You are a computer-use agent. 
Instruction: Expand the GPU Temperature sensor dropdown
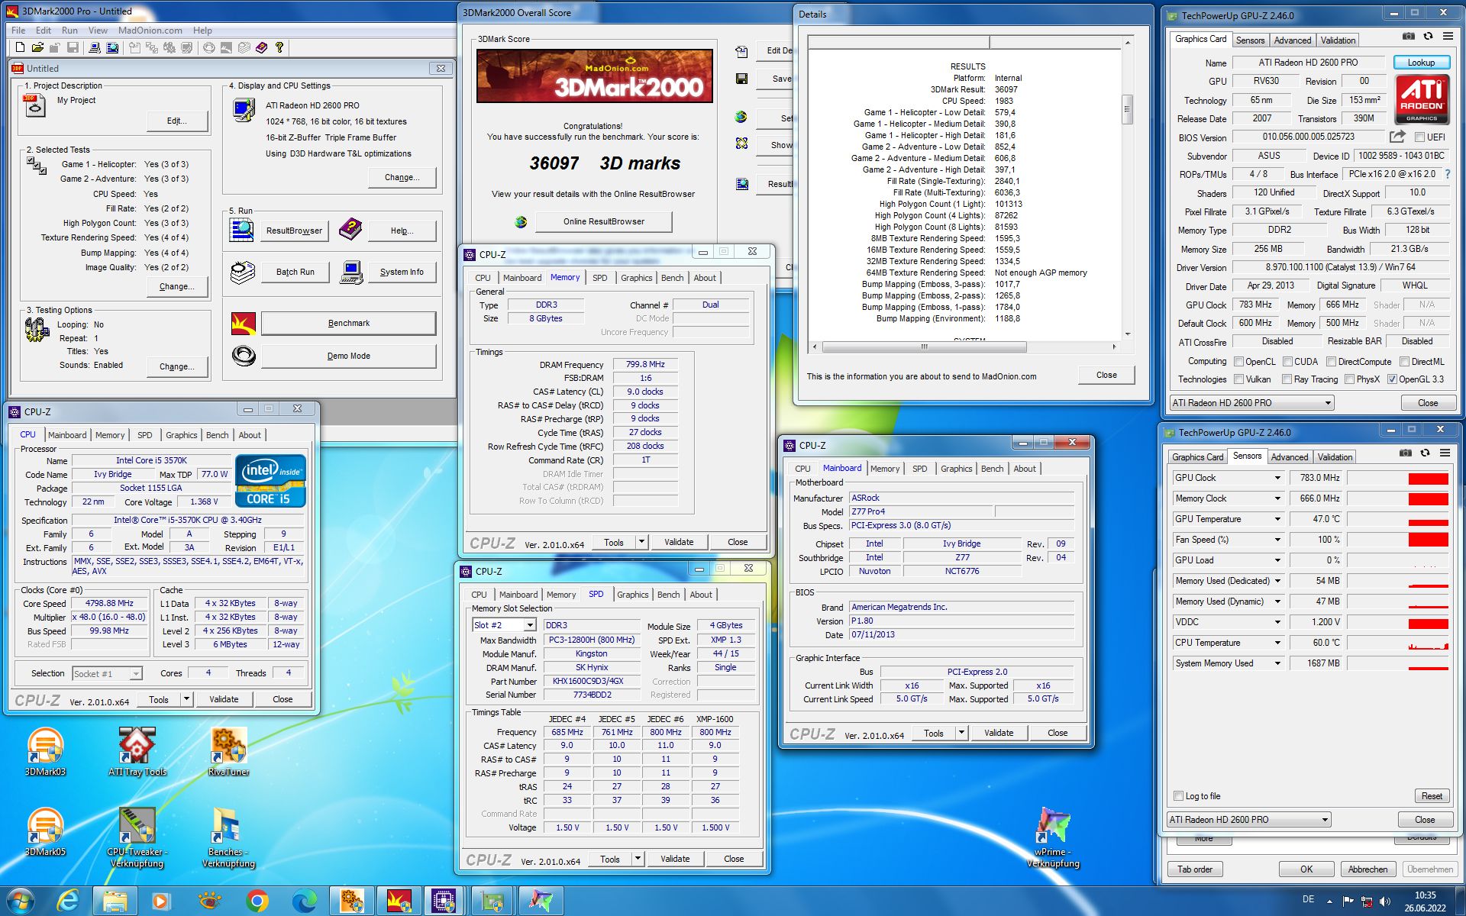click(1277, 519)
